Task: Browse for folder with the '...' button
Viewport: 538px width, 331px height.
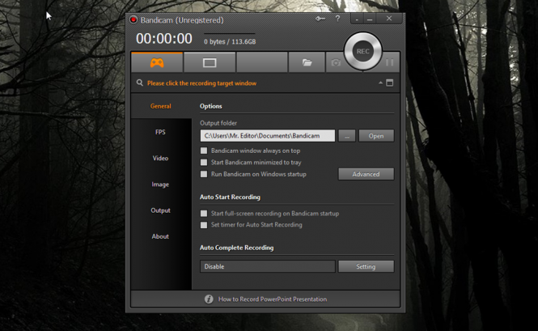Action: coord(347,136)
